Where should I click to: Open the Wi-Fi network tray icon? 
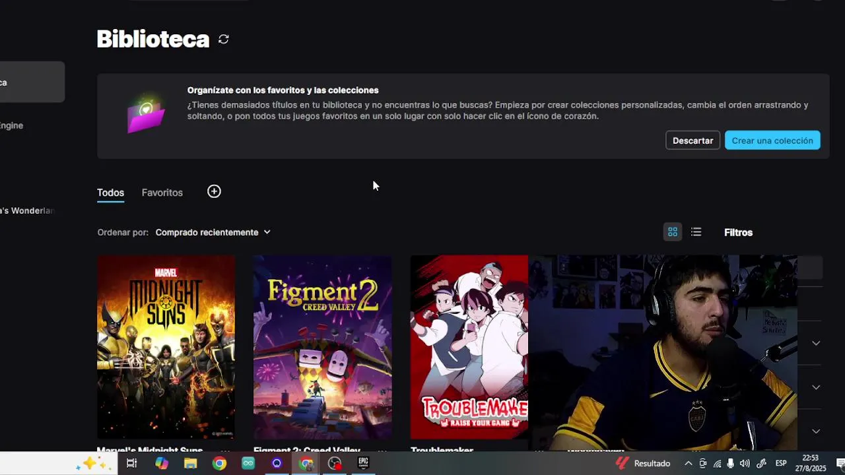[717, 464]
